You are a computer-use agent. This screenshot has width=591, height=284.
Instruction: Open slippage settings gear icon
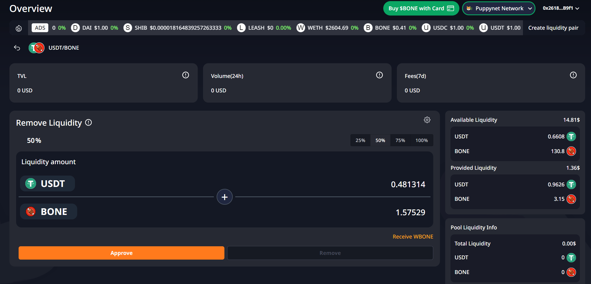(x=427, y=120)
